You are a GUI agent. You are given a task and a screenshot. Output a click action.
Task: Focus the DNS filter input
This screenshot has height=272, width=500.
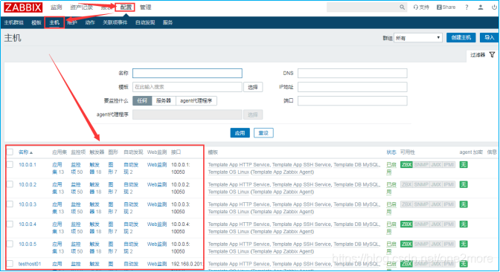click(353, 74)
